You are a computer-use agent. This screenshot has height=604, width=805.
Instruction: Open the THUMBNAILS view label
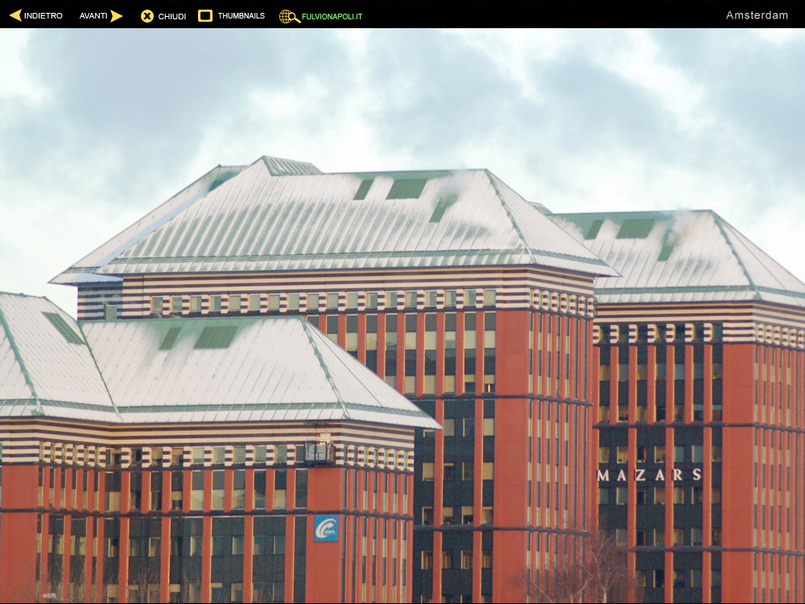[x=242, y=16]
